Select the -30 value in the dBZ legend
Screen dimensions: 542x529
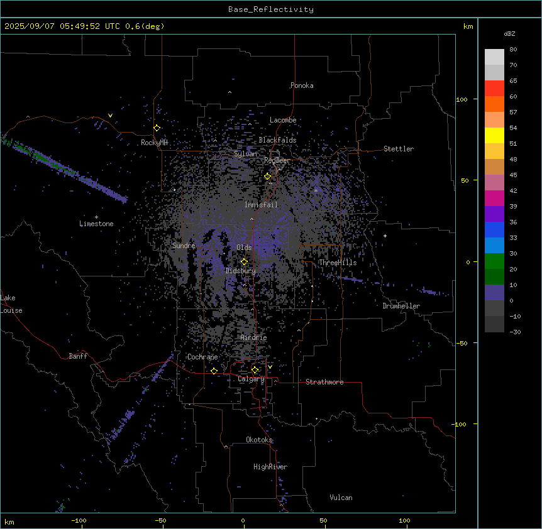(515, 332)
